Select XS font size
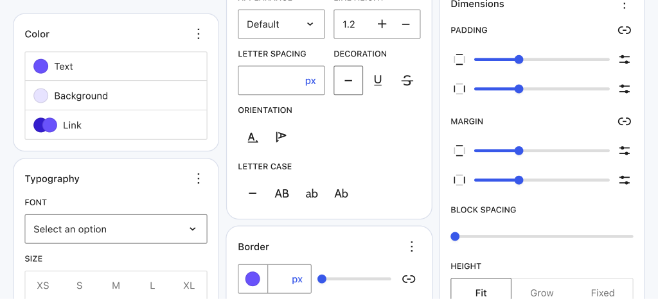The image size is (658, 299). 43,286
